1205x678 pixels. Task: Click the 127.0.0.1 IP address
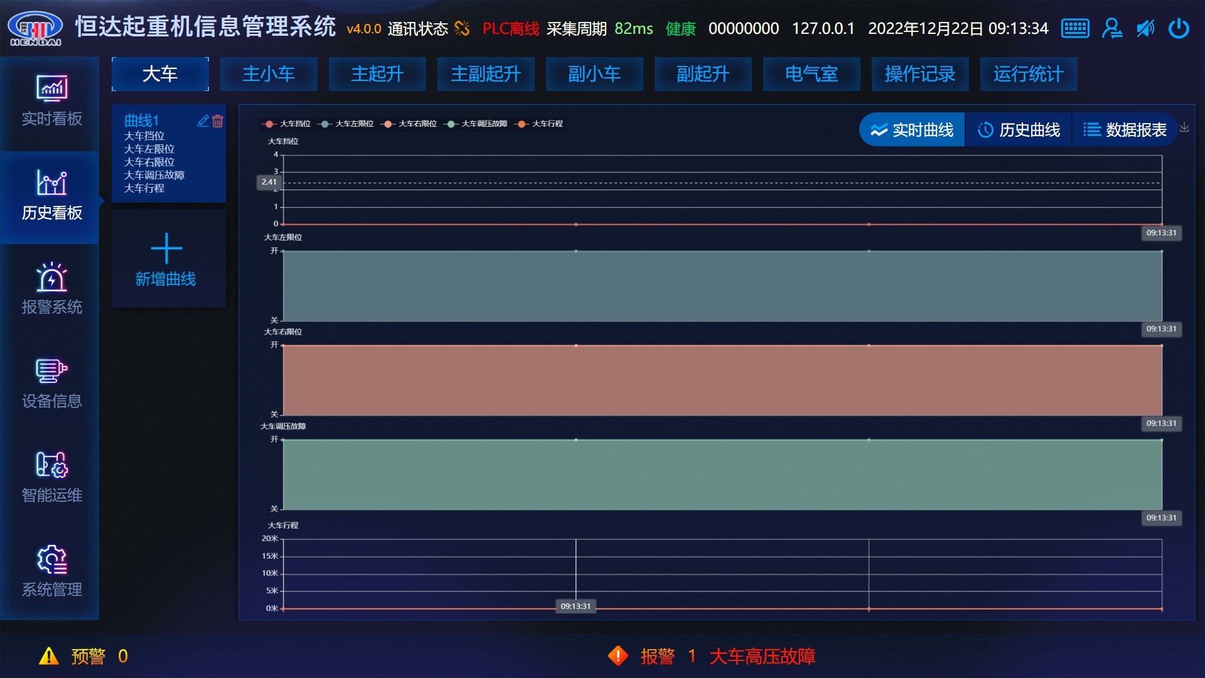[x=823, y=28]
